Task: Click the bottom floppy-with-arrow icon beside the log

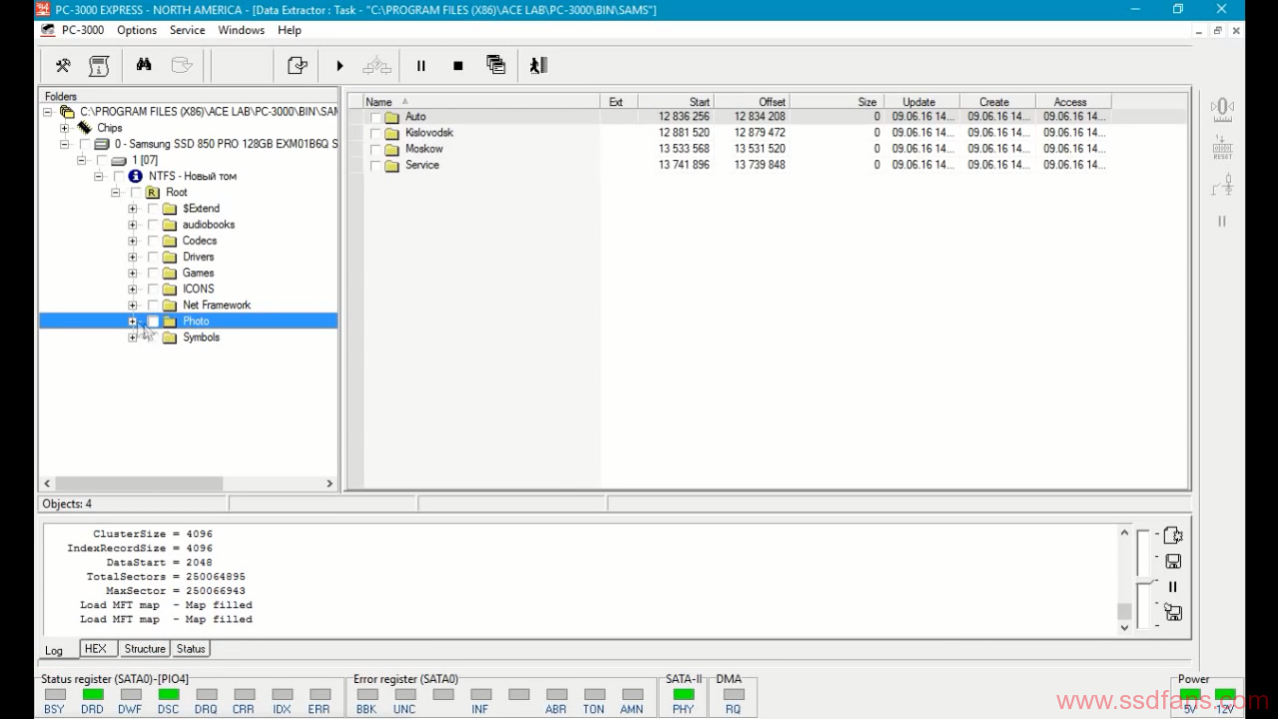Action: point(1173,613)
